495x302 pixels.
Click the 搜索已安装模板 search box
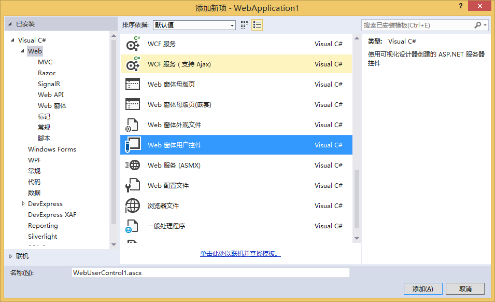[x=418, y=25]
